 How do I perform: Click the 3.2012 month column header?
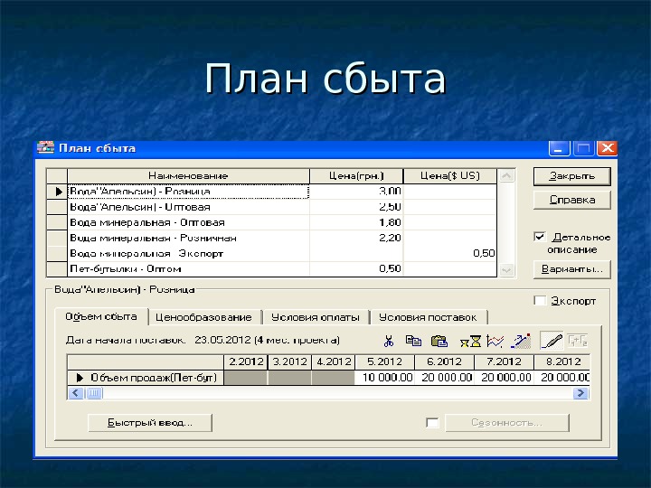point(289,361)
